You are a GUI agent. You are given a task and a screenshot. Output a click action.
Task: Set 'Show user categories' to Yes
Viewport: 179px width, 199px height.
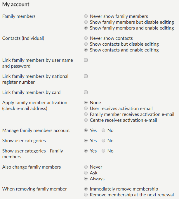coord(86,141)
